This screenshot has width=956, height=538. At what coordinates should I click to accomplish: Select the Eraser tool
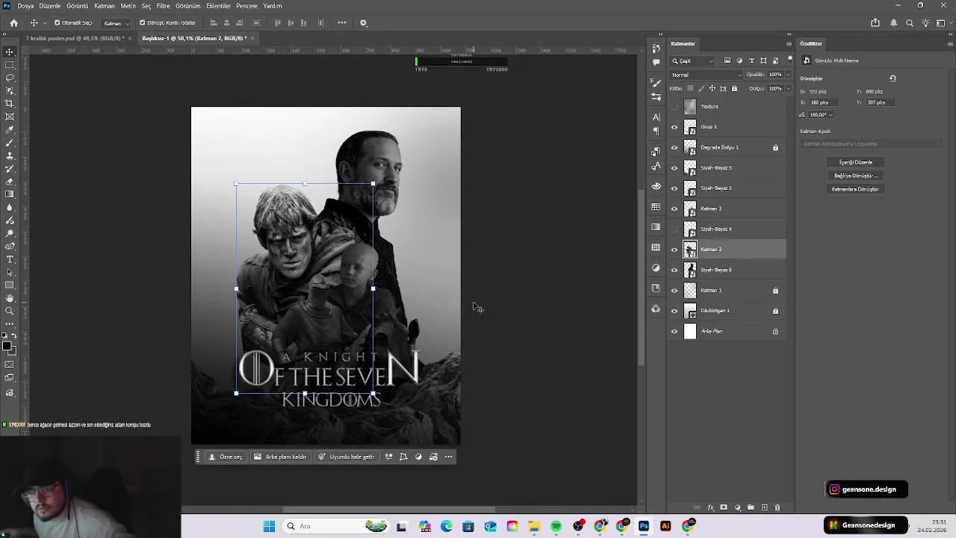tap(10, 182)
